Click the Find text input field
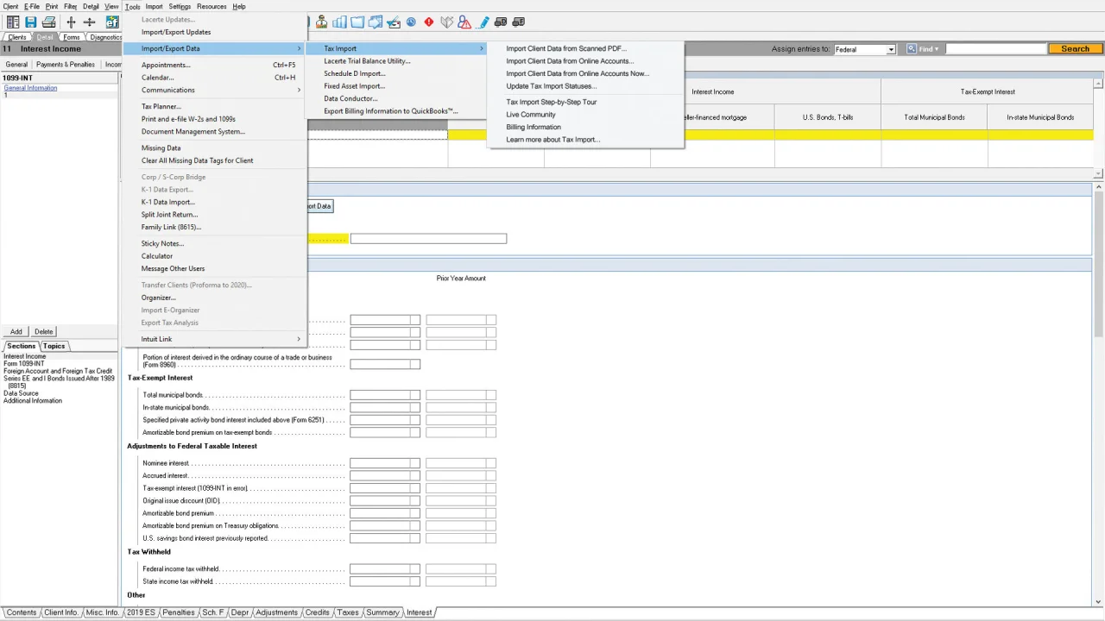Image resolution: width=1105 pixels, height=621 pixels. (995, 49)
